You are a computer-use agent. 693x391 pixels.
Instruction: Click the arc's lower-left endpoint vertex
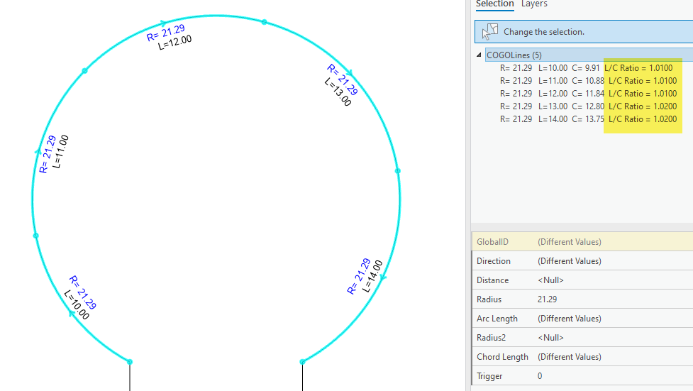point(130,362)
